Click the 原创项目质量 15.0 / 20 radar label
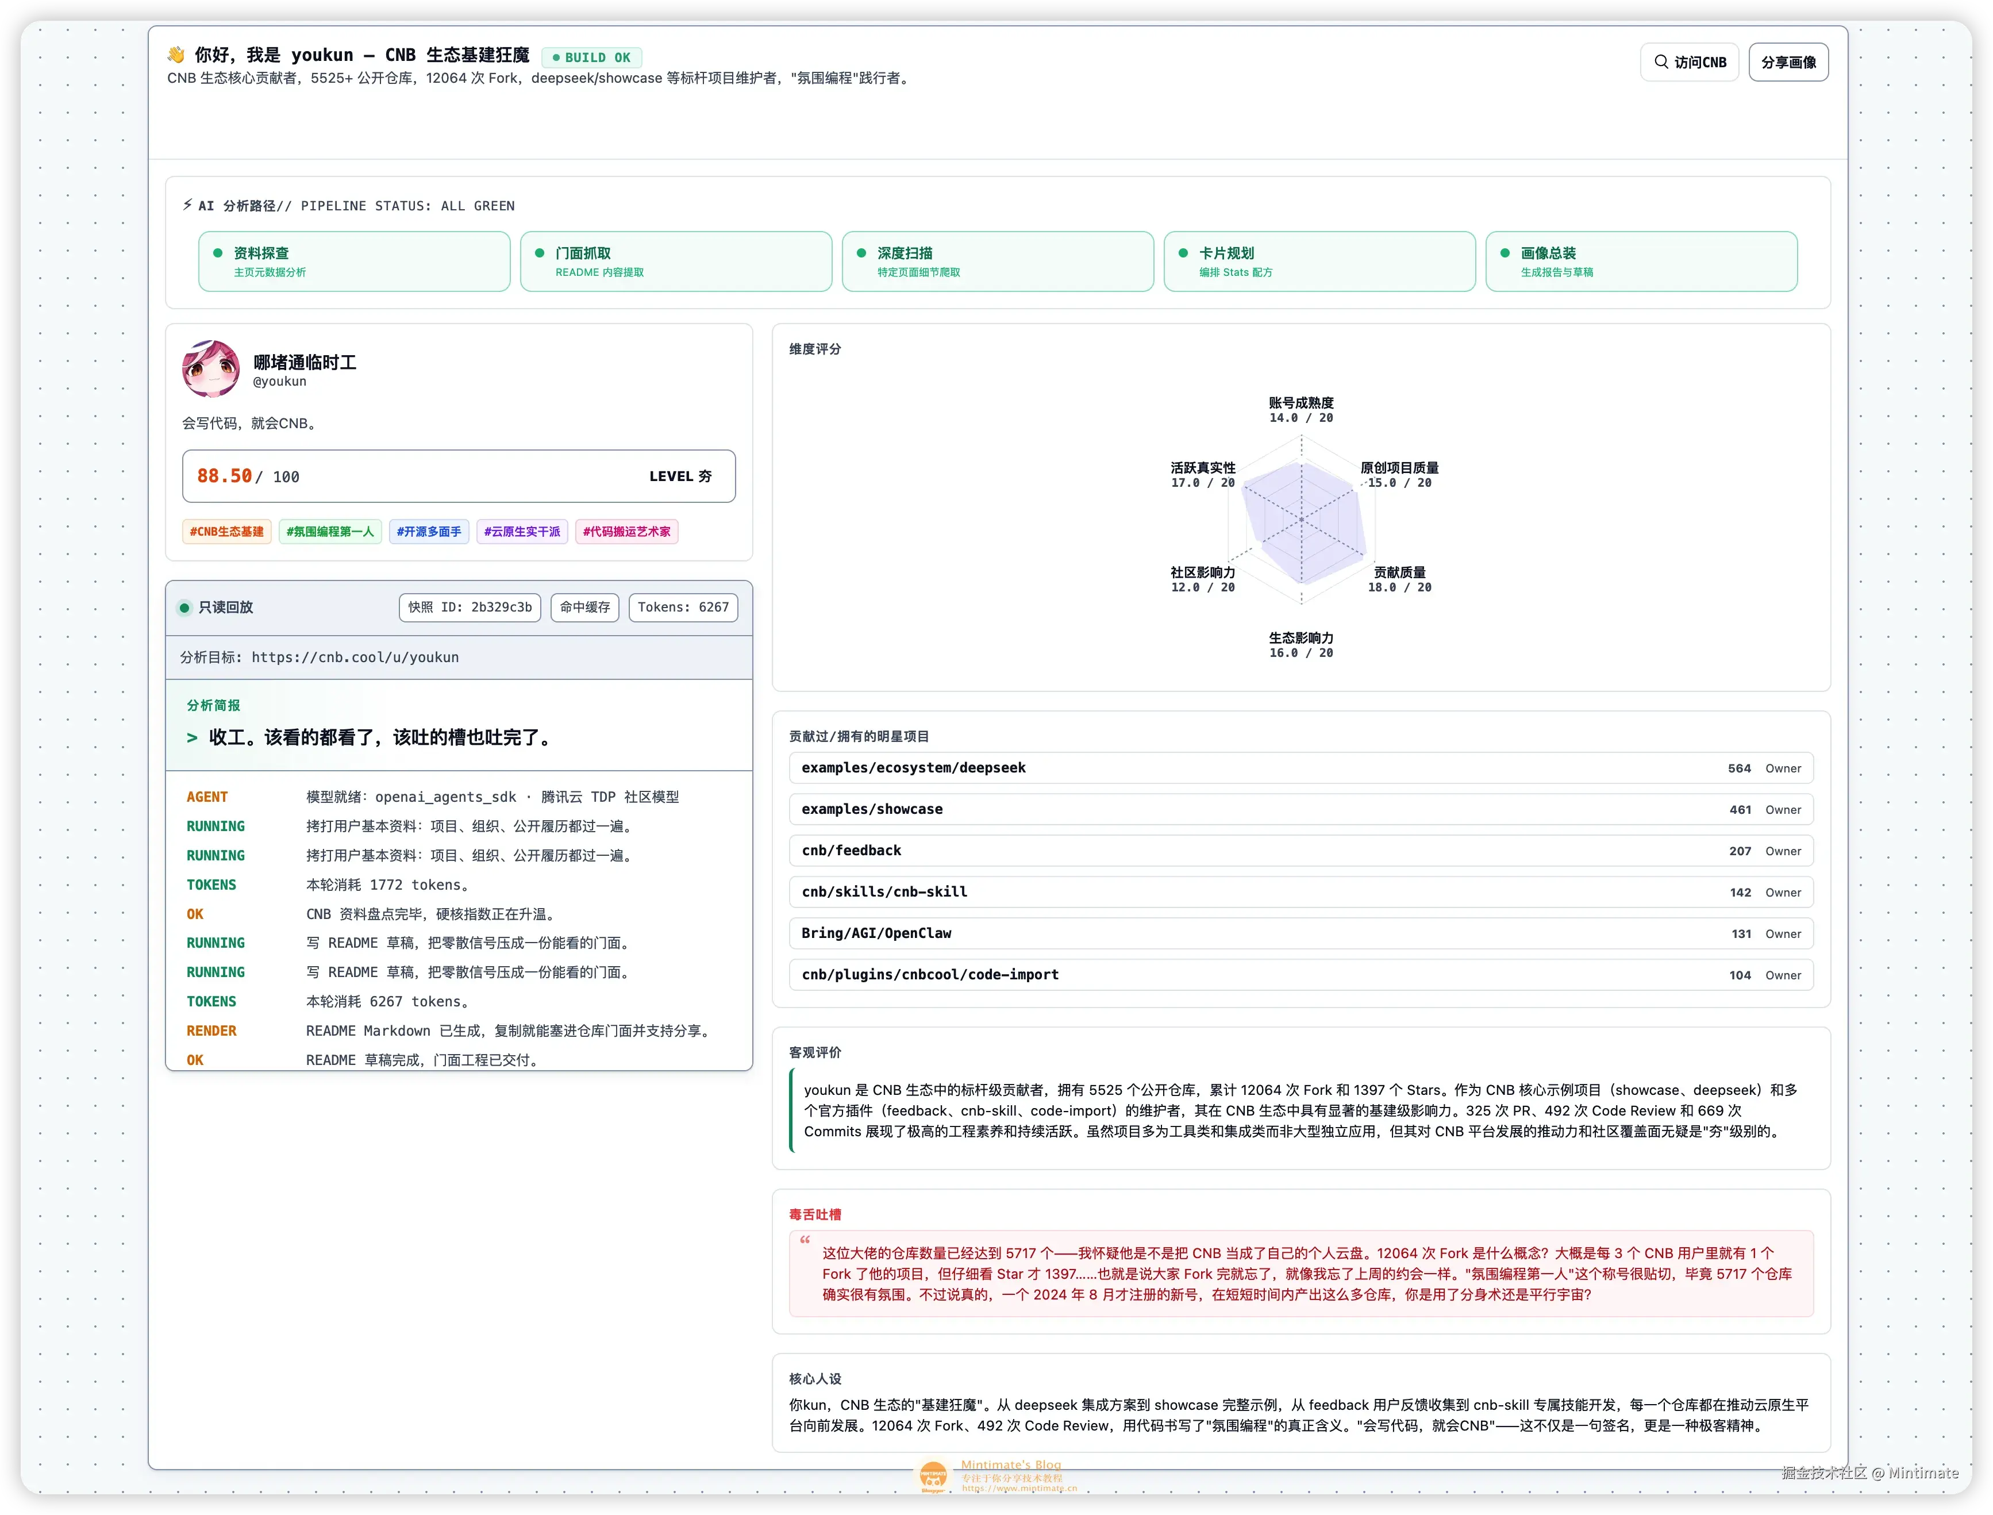This screenshot has height=1515, width=1993. click(1399, 475)
